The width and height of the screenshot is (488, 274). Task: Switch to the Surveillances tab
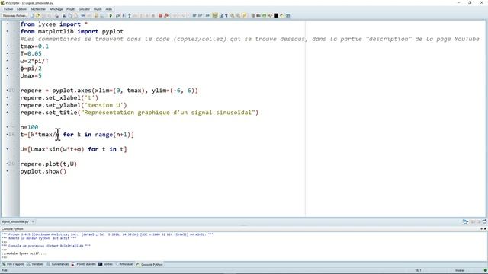pos(58,264)
